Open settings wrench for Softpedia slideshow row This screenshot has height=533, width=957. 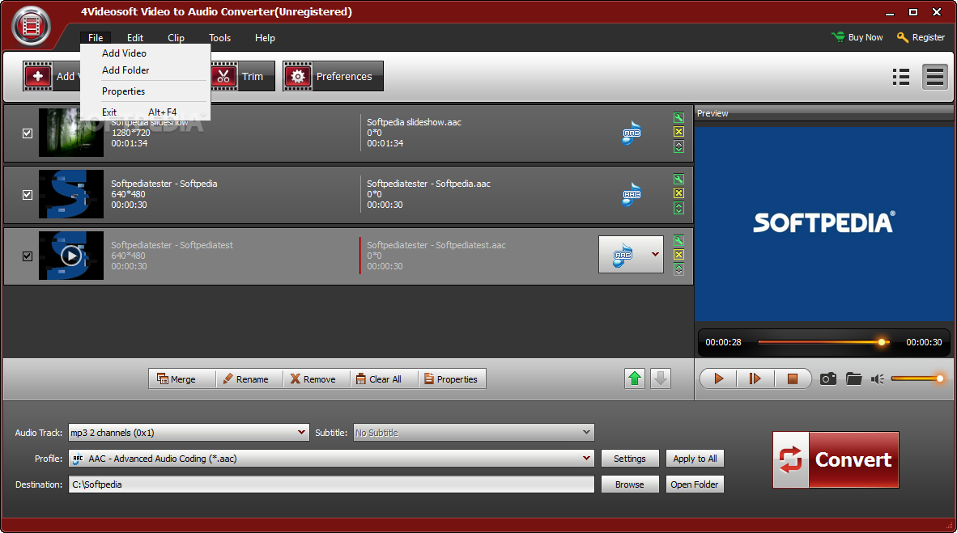coord(678,118)
